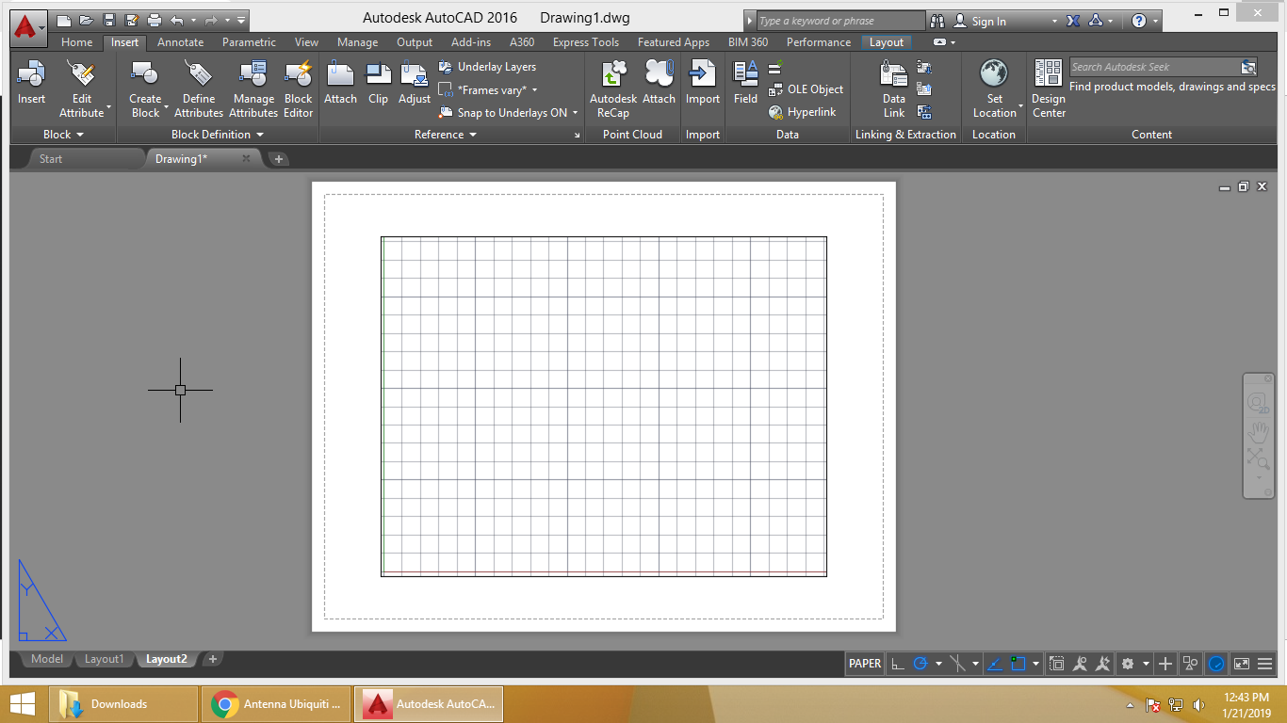Toggle PAPER space button in status bar
The width and height of the screenshot is (1287, 723).
865,664
